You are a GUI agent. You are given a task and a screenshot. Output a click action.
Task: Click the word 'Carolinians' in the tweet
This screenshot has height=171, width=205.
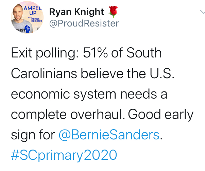[44, 73]
